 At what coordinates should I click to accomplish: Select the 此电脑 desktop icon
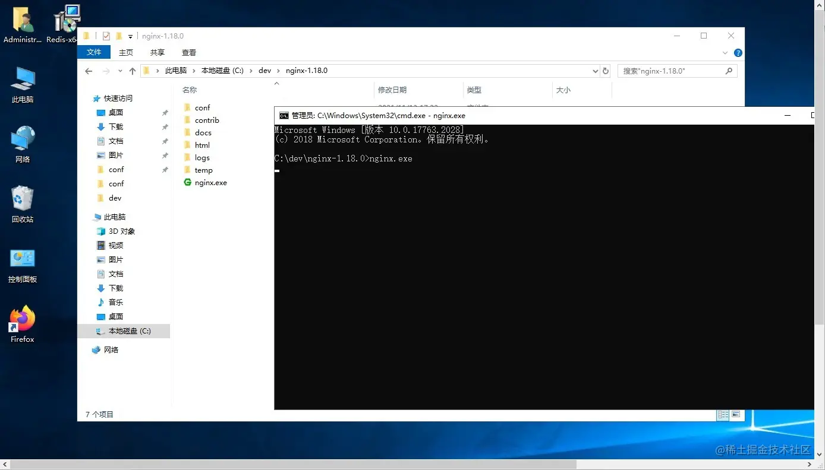(x=23, y=84)
